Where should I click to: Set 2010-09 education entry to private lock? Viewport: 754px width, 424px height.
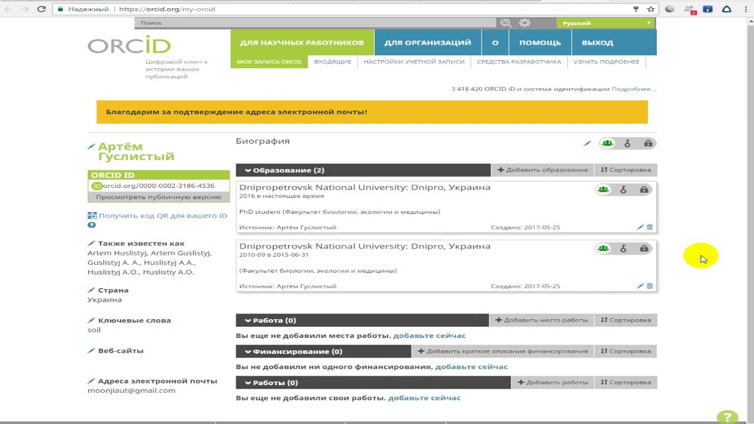click(644, 249)
